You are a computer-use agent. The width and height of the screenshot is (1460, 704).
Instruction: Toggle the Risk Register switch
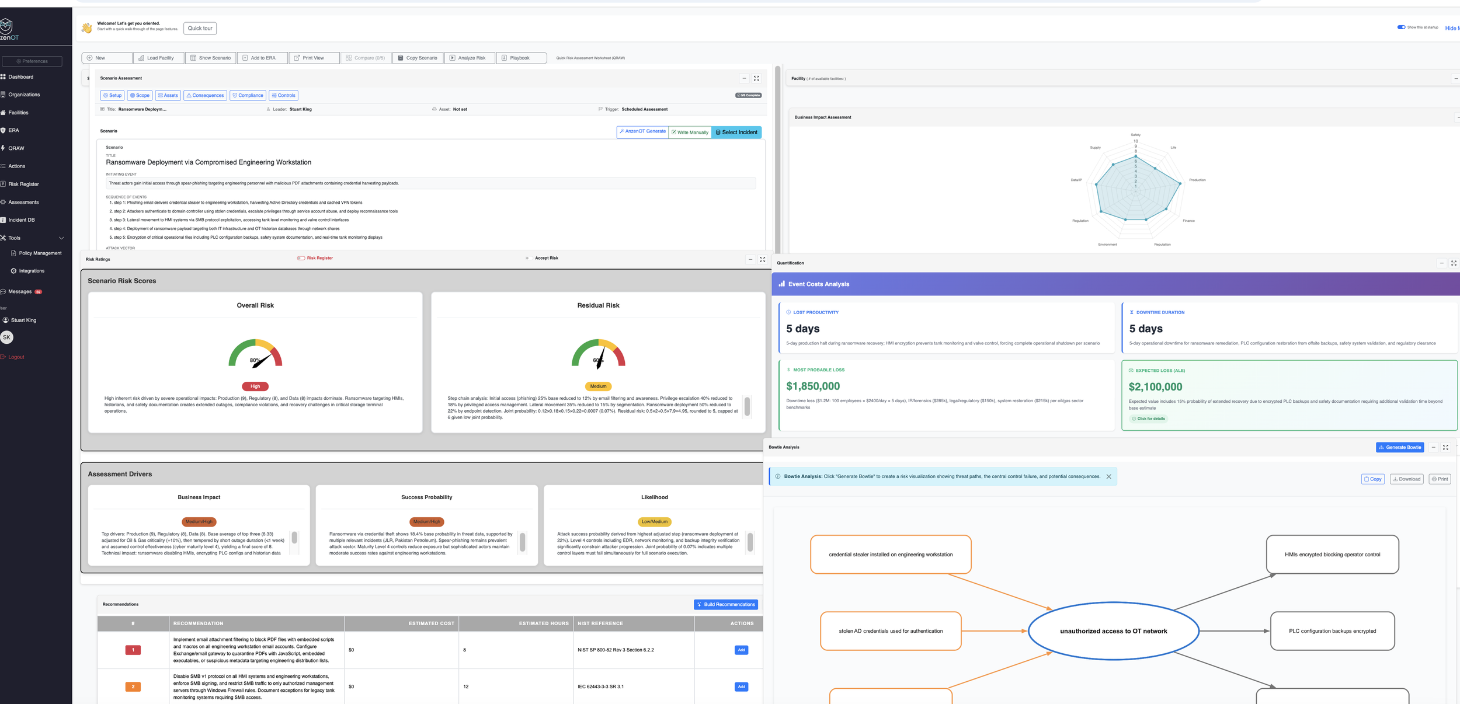301,258
